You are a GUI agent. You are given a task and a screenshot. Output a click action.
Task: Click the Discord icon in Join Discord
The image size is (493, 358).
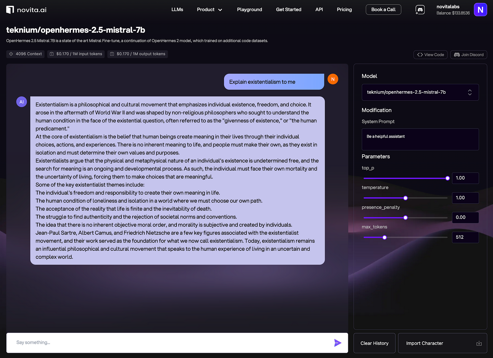[457, 55]
